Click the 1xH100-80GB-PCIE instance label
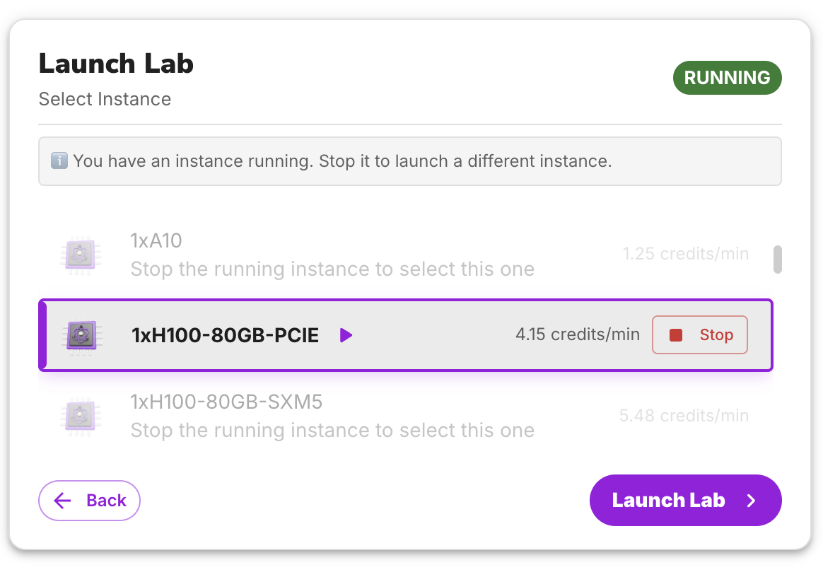 (225, 335)
